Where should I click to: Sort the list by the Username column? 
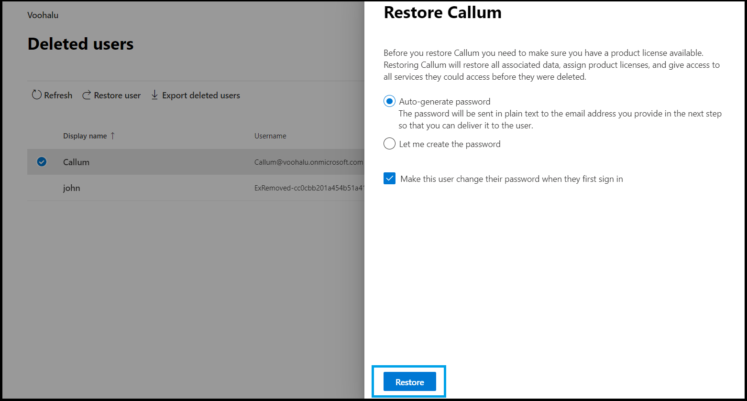pos(270,136)
